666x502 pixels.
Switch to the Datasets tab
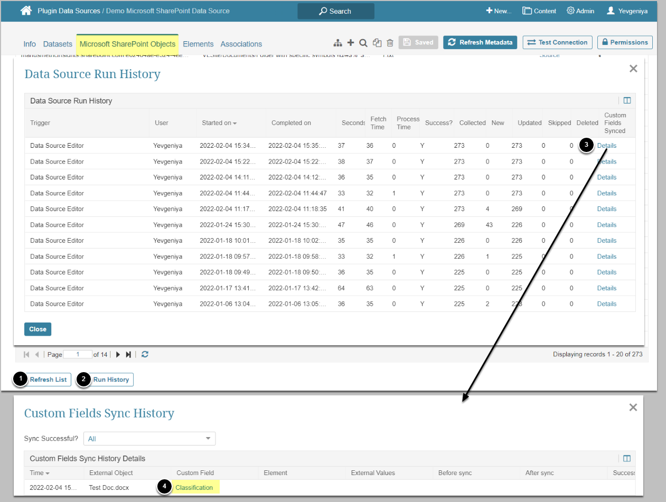point(58,44)
